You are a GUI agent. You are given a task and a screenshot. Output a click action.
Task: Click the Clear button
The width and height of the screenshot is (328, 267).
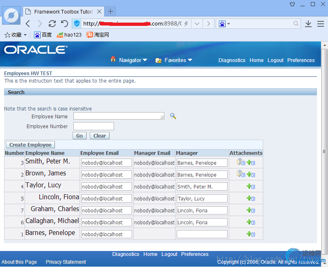[x=100, y=136]
